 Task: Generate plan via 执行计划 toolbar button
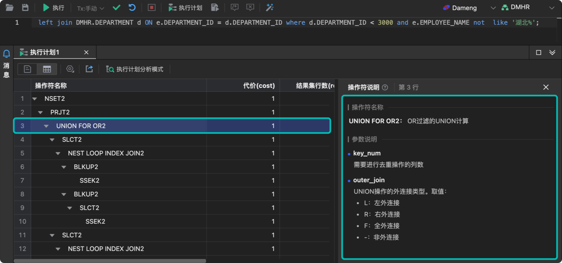click(x=185, y=7)
